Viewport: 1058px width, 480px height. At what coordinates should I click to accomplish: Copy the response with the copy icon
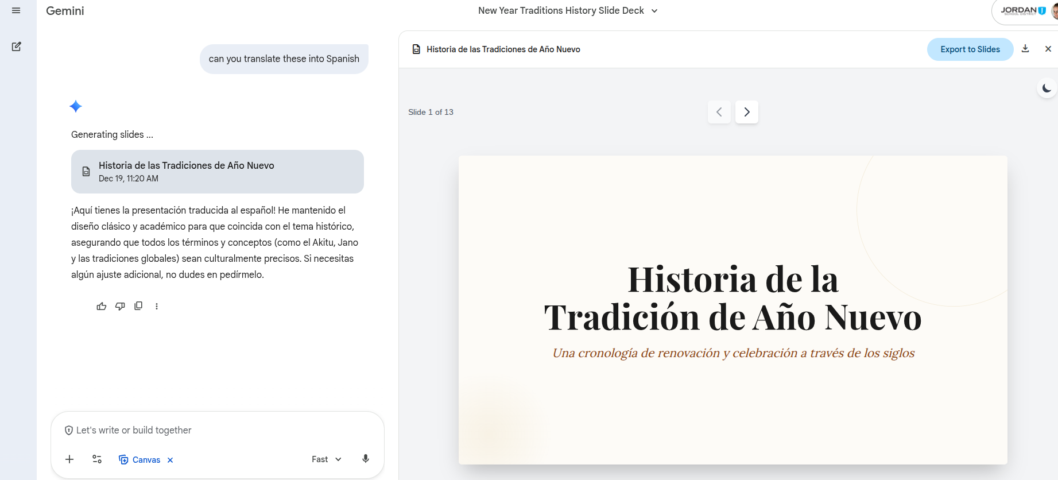click(138, 306)
